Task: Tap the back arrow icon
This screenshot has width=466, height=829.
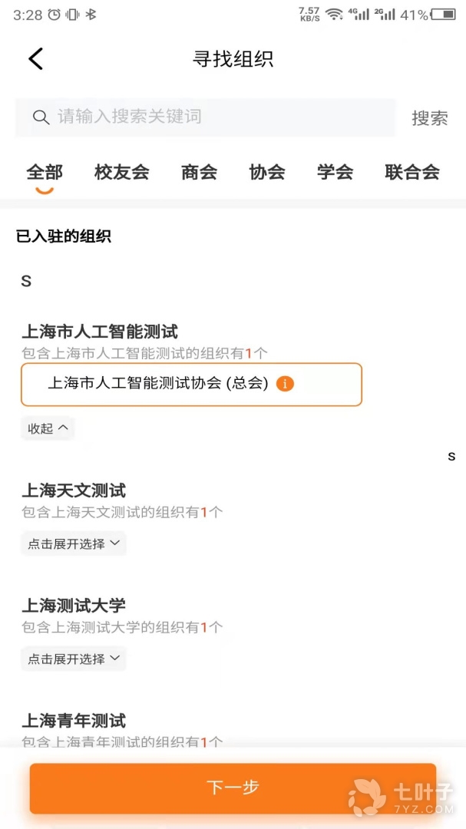Action: coord(36,59)
